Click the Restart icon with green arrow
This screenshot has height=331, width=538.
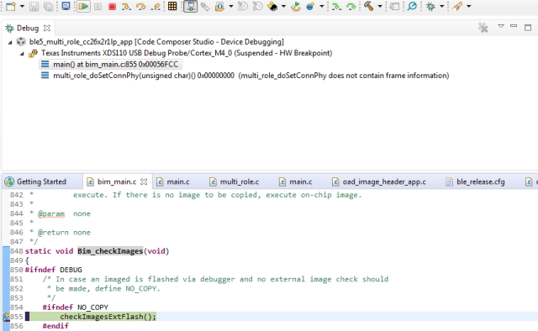(295, 6)
